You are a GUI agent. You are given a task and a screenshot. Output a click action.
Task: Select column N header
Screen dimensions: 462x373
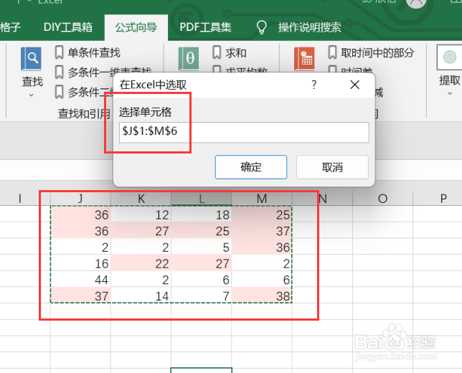323,198
